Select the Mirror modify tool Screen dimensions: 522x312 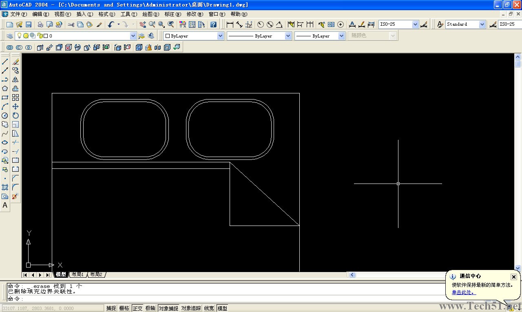click(x=15, y=80)
